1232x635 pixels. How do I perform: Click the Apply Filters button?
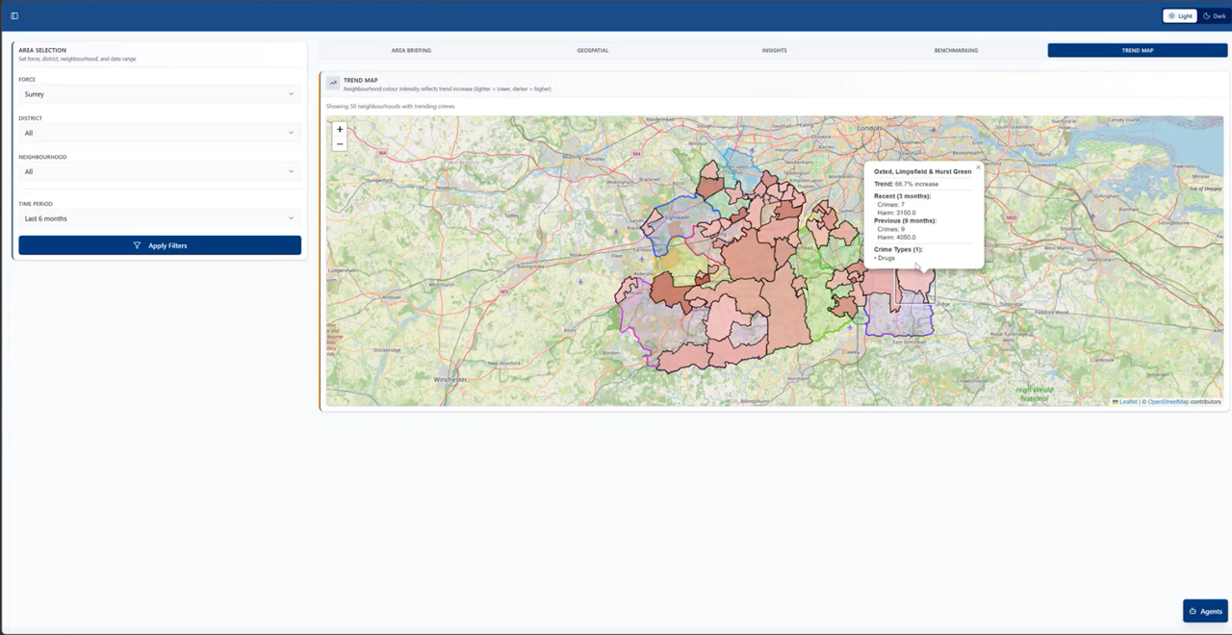click(x=160, y=245)
